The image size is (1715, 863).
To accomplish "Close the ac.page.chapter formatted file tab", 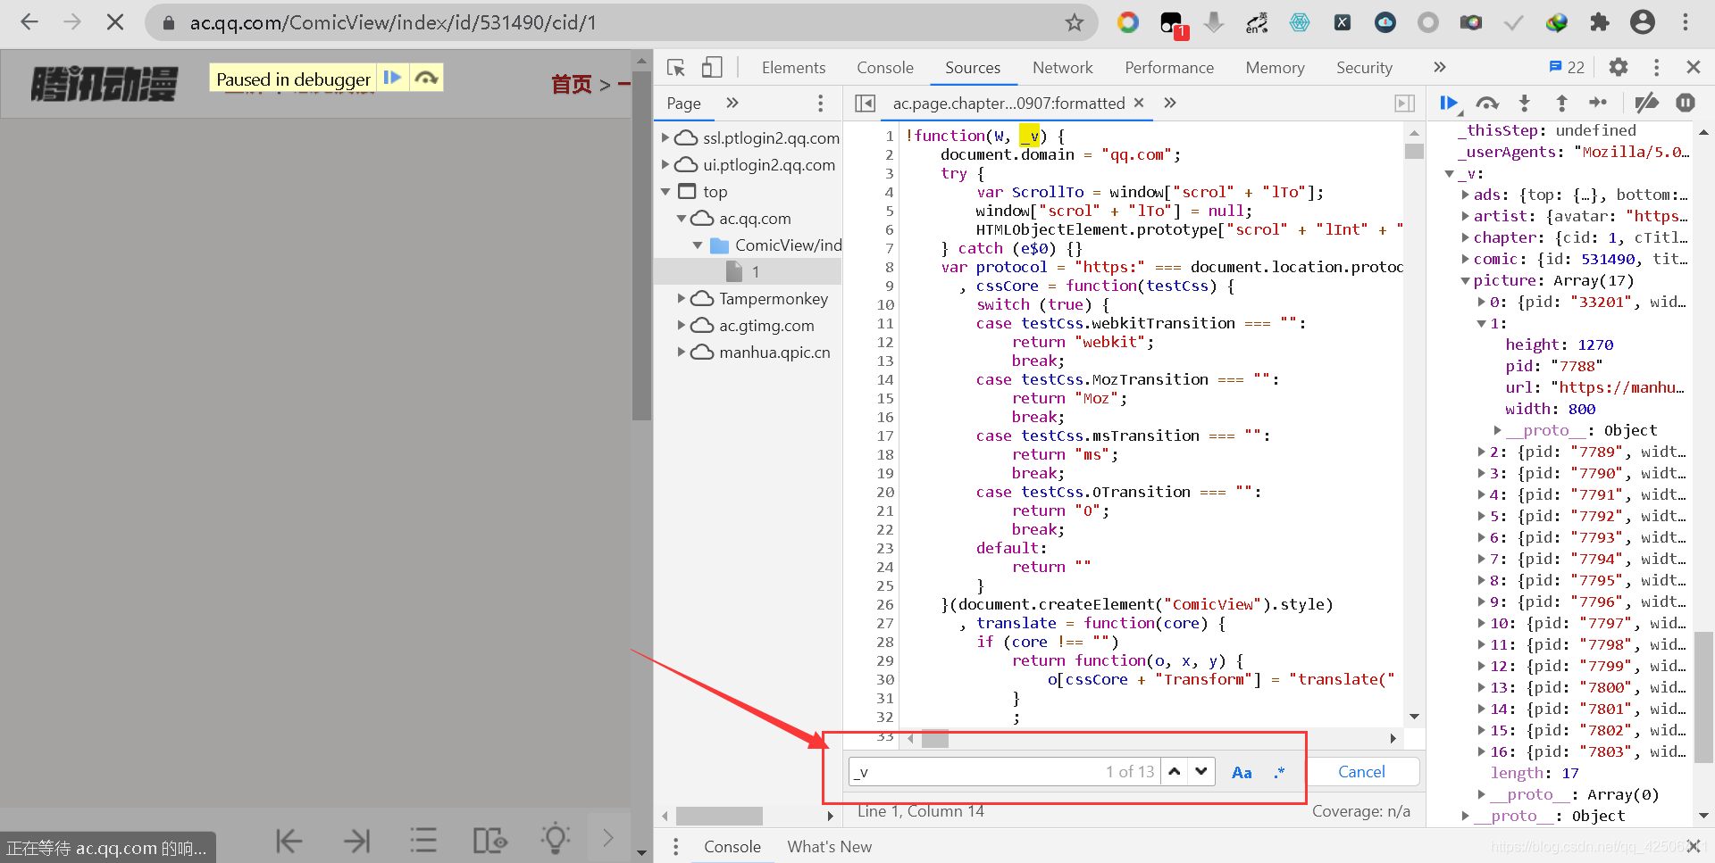I will click(x=1139, y=103).
